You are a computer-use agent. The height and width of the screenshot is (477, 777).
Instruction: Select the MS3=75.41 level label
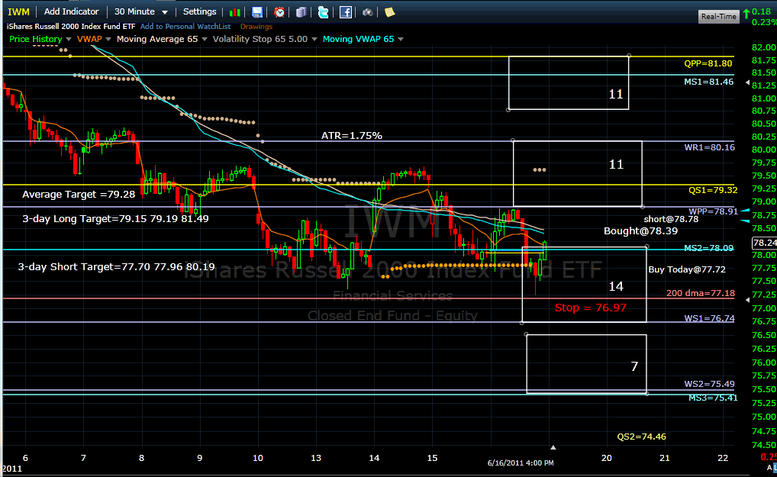[713, 398]
